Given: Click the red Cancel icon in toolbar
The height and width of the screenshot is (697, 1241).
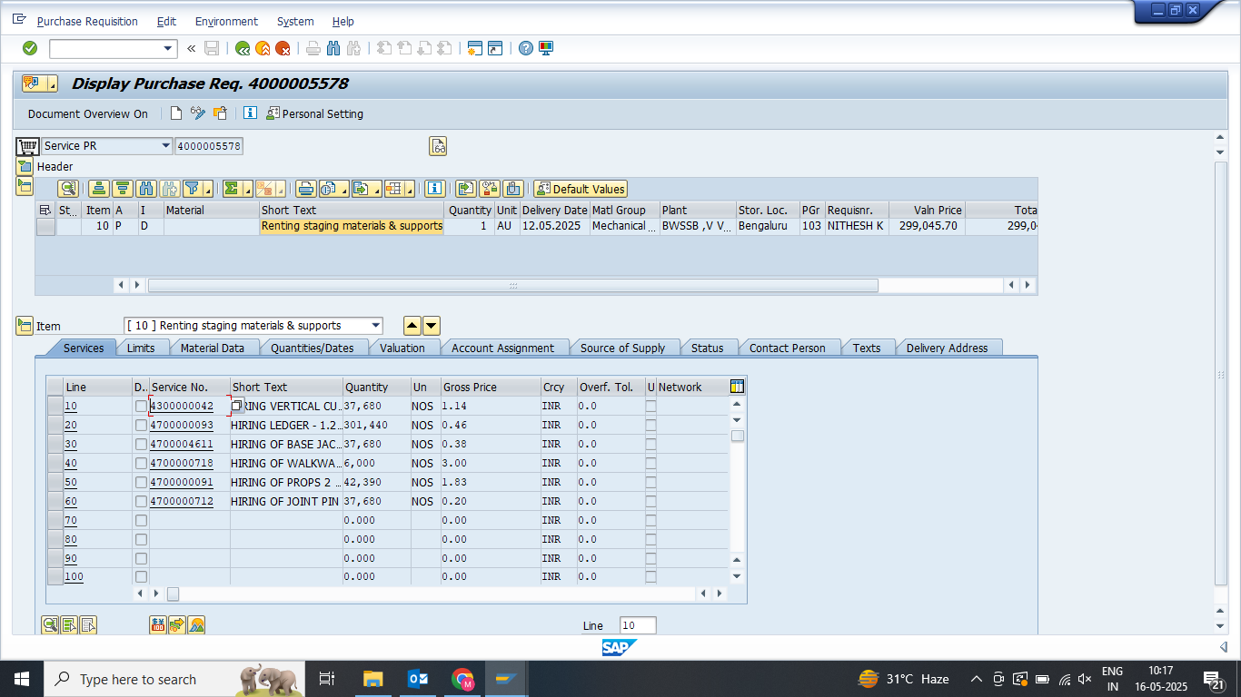Looking at the screenshot, I should pos(283,48).
